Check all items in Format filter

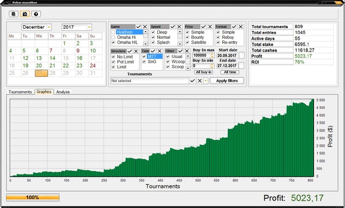pyautogui.click(x=234, y=27)
